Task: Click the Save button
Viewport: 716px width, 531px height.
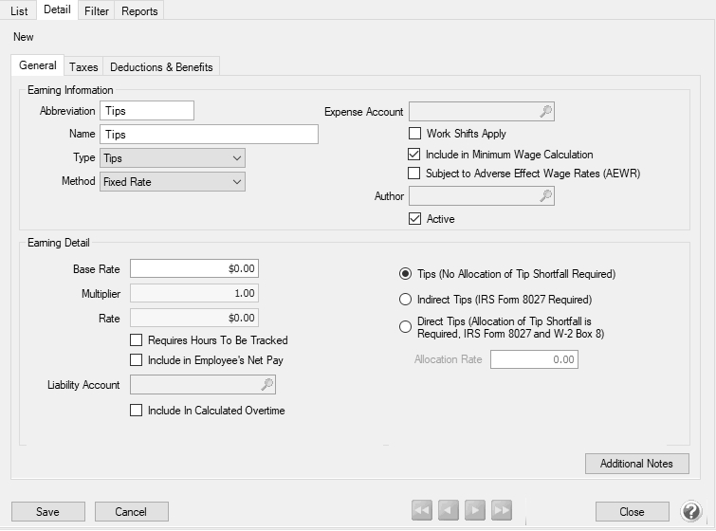Action: pos(48,512)
